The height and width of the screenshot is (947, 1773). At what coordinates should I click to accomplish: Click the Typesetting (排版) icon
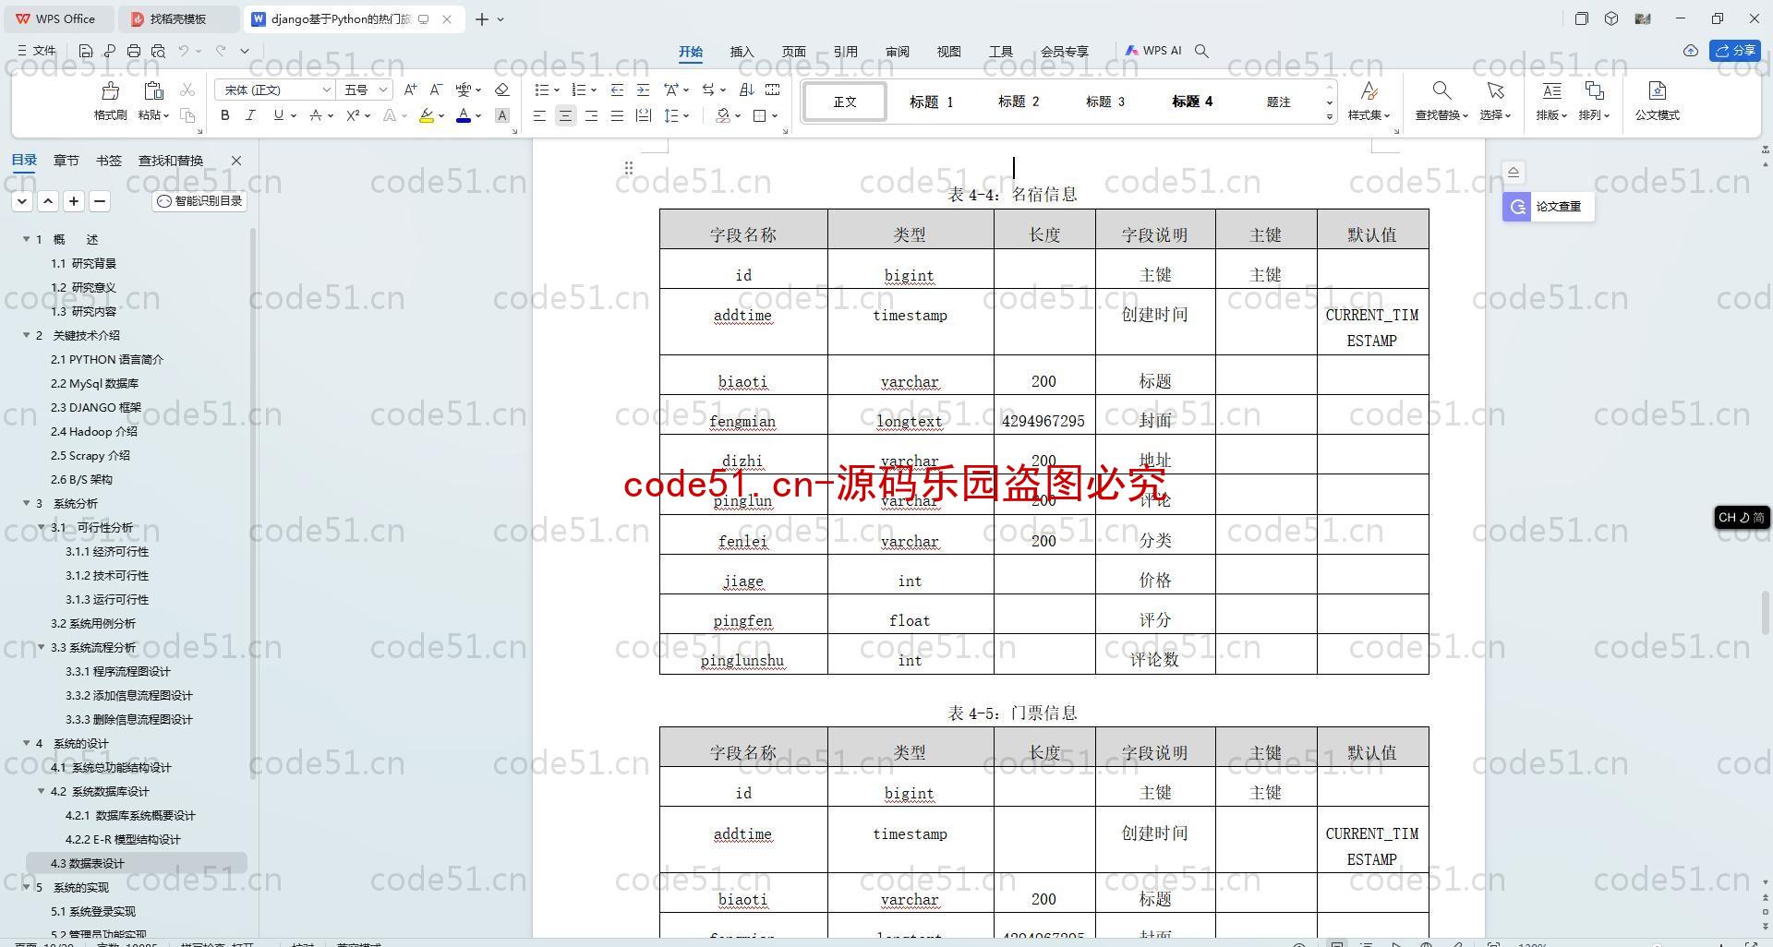point(1551,90)
